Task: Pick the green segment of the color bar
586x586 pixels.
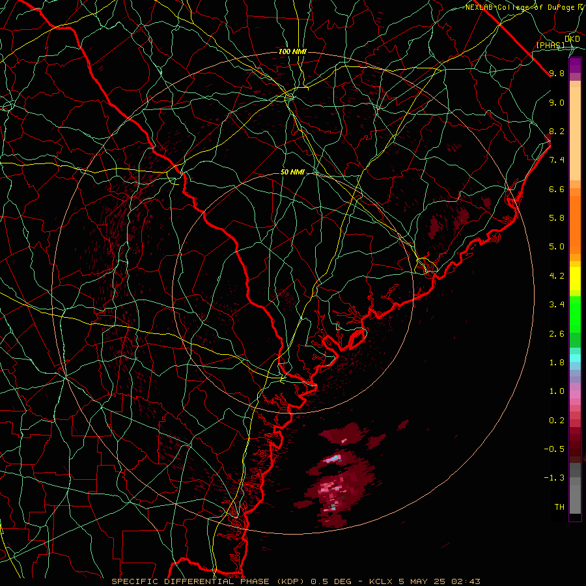Action: [575, 314]
